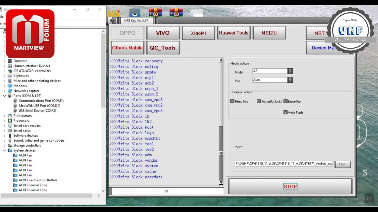
Task: Click the log panel scroll down arrow
Action: (x=221, y=183)
